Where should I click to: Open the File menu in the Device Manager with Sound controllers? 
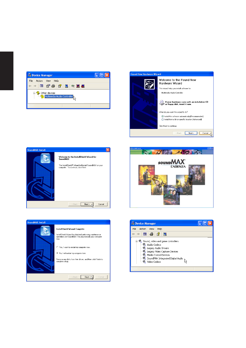(134, 229)
